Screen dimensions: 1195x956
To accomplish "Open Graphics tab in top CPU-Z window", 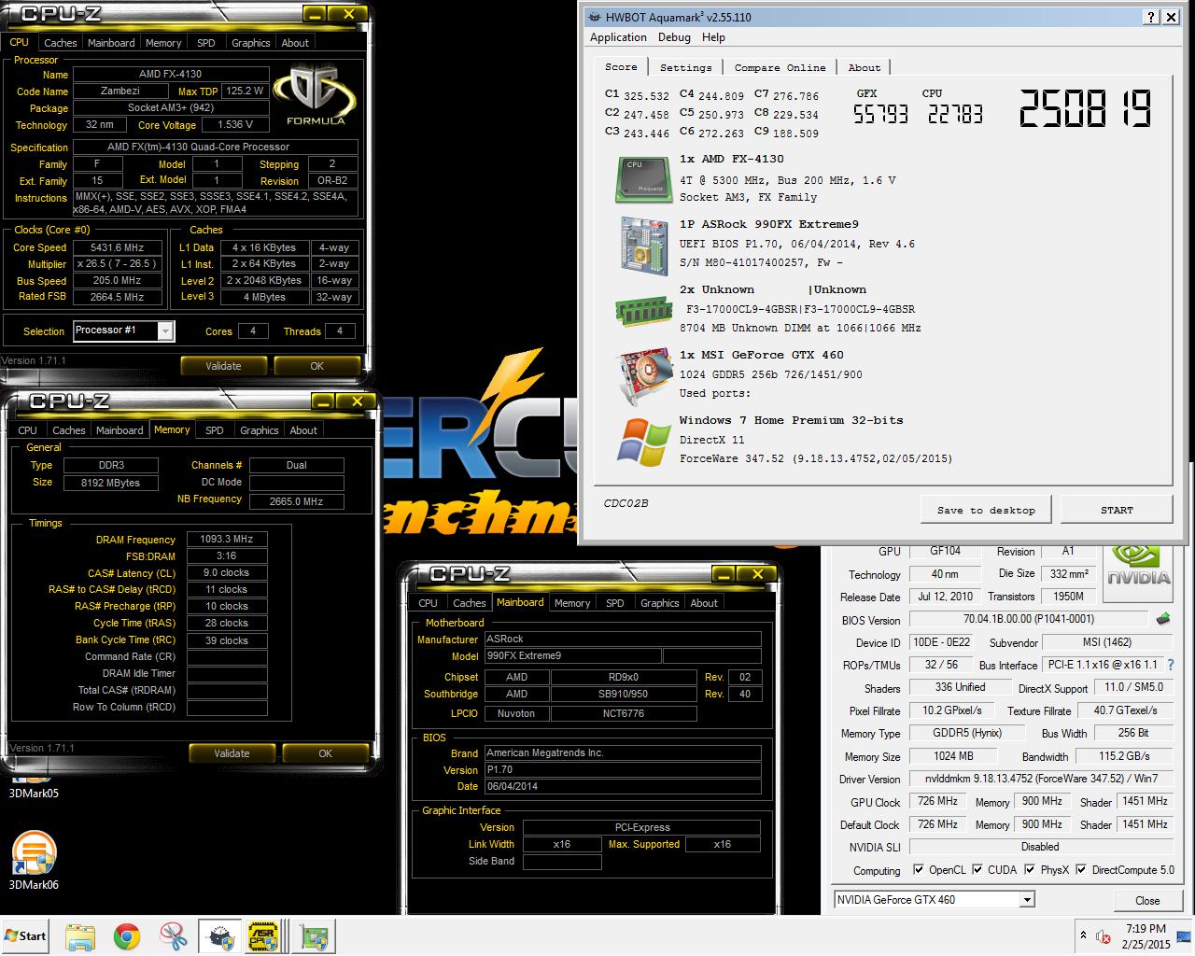I will coord(251,43).
